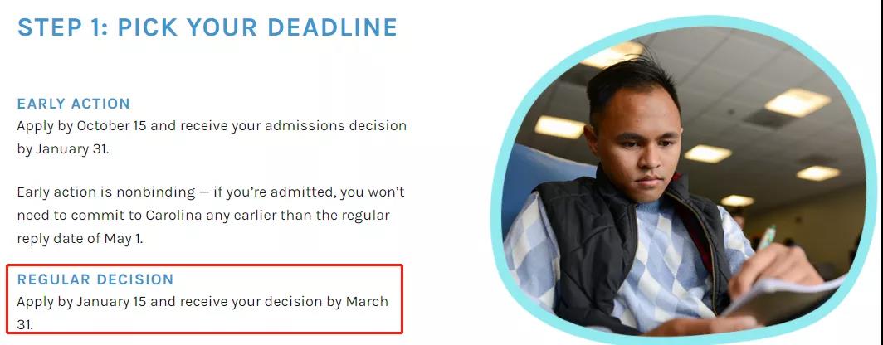Image resolution: width=883 pixels, height=345 pixels.
Task: Click the 'Step 1: Pick Your Deadline' heading
Action: point(207,27)
